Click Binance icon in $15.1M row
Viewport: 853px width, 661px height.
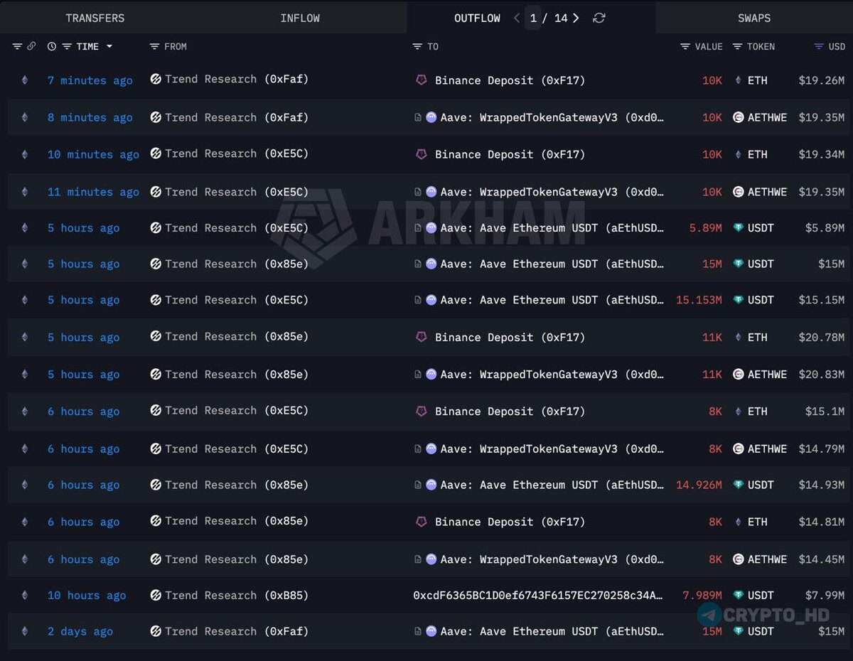[x=422, y=411]
